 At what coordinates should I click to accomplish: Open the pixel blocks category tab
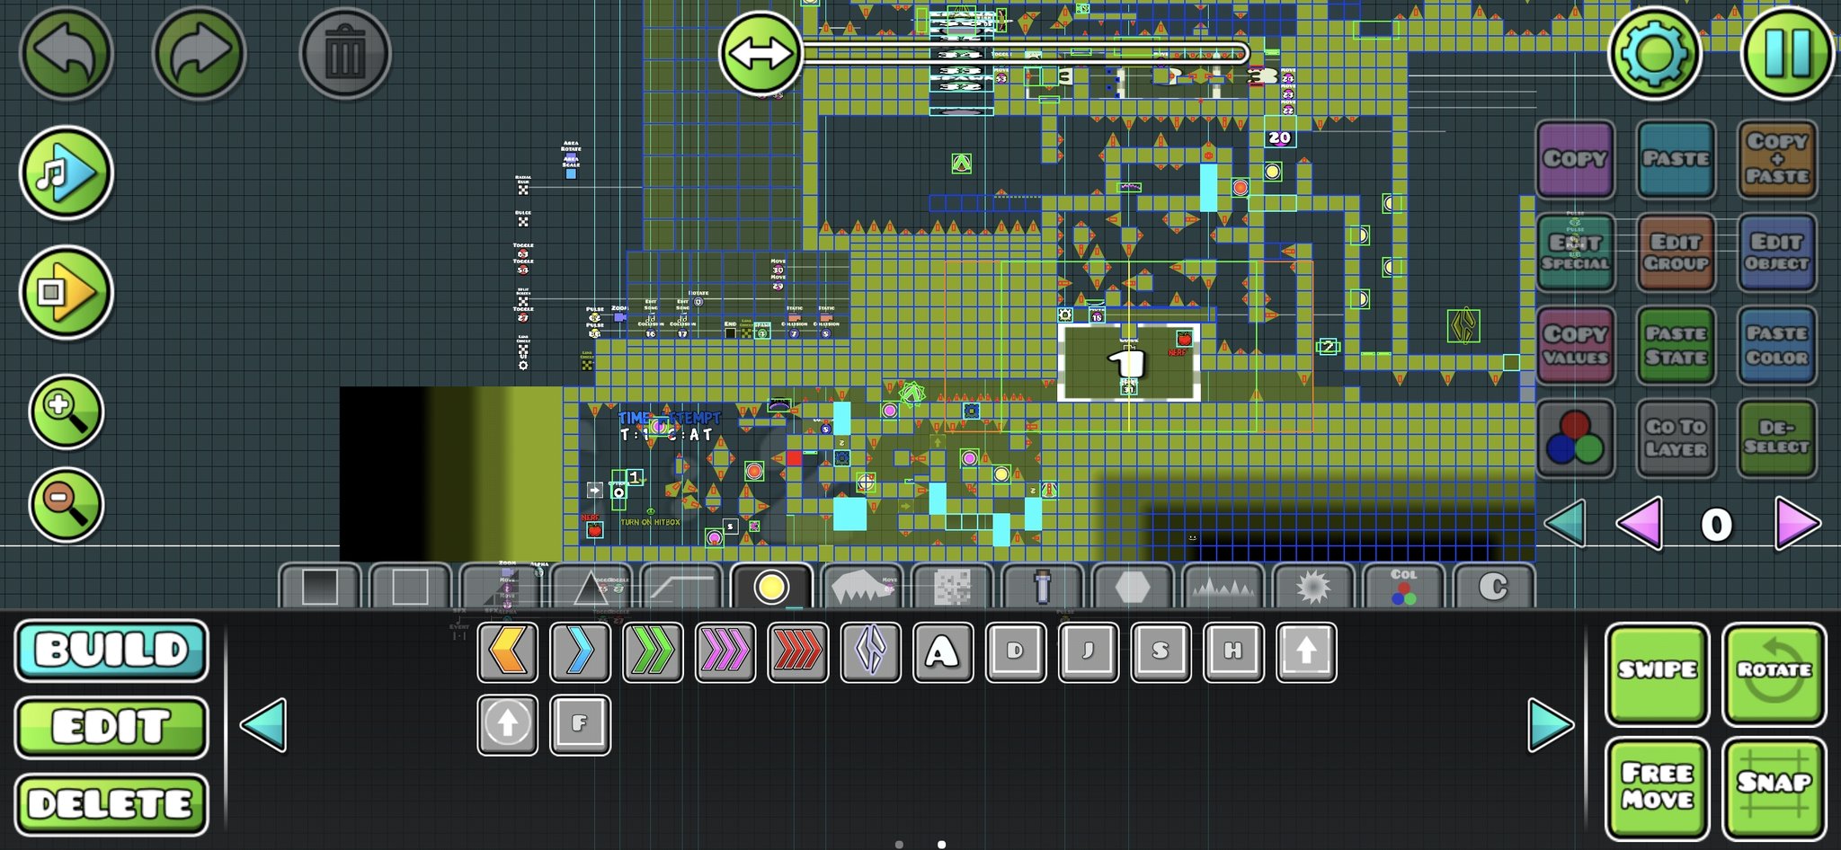[x=952, y=586]
